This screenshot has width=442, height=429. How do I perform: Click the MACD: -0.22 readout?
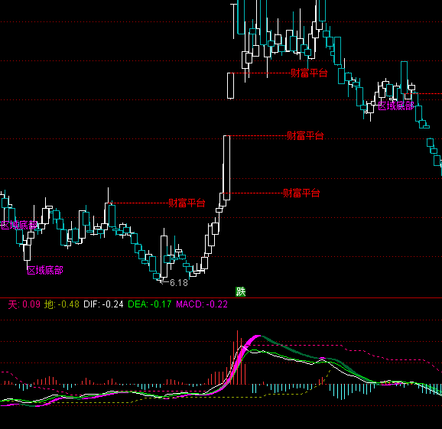202,304
